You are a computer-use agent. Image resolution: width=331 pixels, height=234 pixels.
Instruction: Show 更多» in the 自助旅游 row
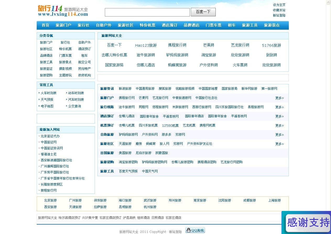[279, 135]
